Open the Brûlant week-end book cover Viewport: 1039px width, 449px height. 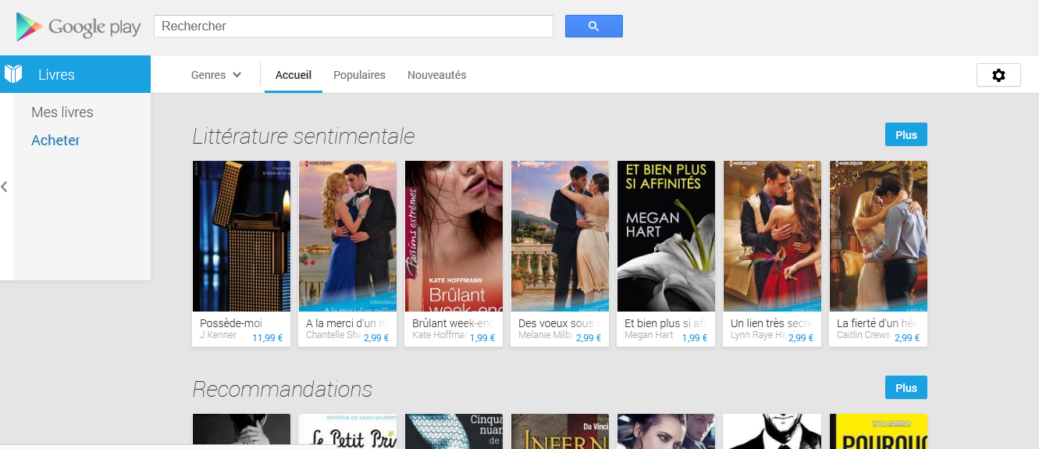(454, 236)
